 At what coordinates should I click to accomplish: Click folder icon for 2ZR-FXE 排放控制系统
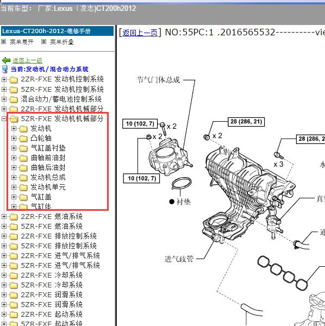click(14, 236)
